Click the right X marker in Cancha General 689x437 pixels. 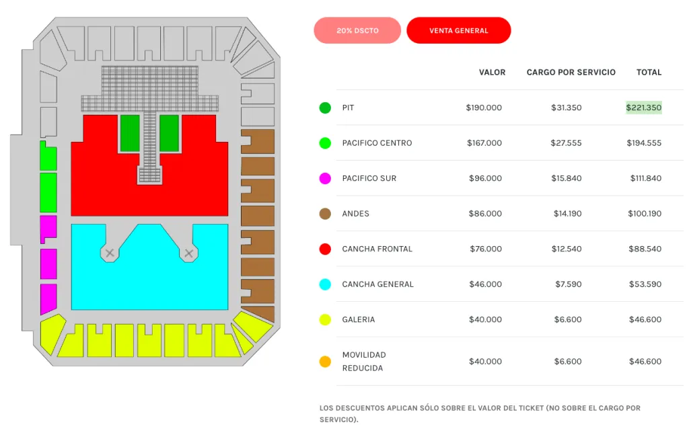click(x=189, y=253)
